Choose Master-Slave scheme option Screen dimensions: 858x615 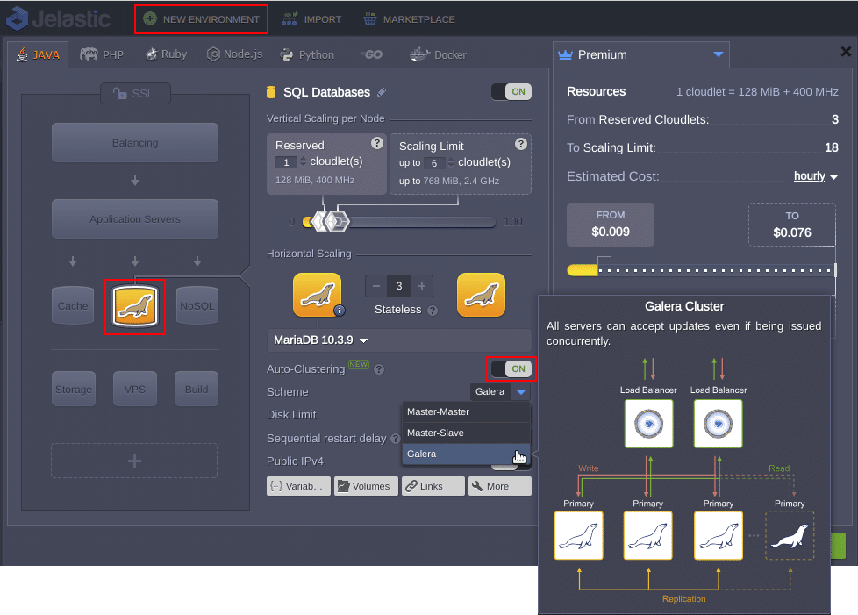click(466, 433)
